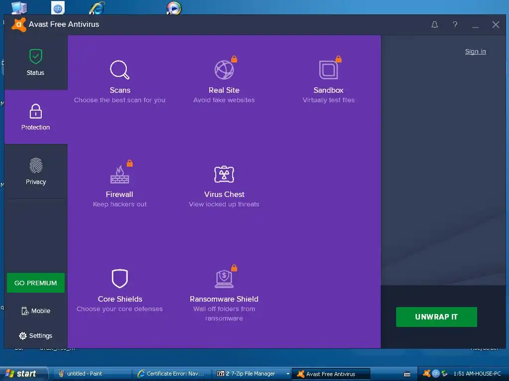The image size is (509, 381).
Task: Click the system clock in tray
Action: point(477,374)
